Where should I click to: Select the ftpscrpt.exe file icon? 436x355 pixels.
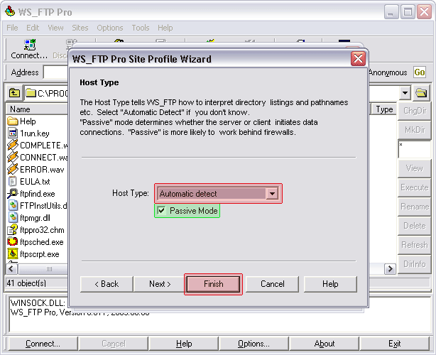pos(13,253)
